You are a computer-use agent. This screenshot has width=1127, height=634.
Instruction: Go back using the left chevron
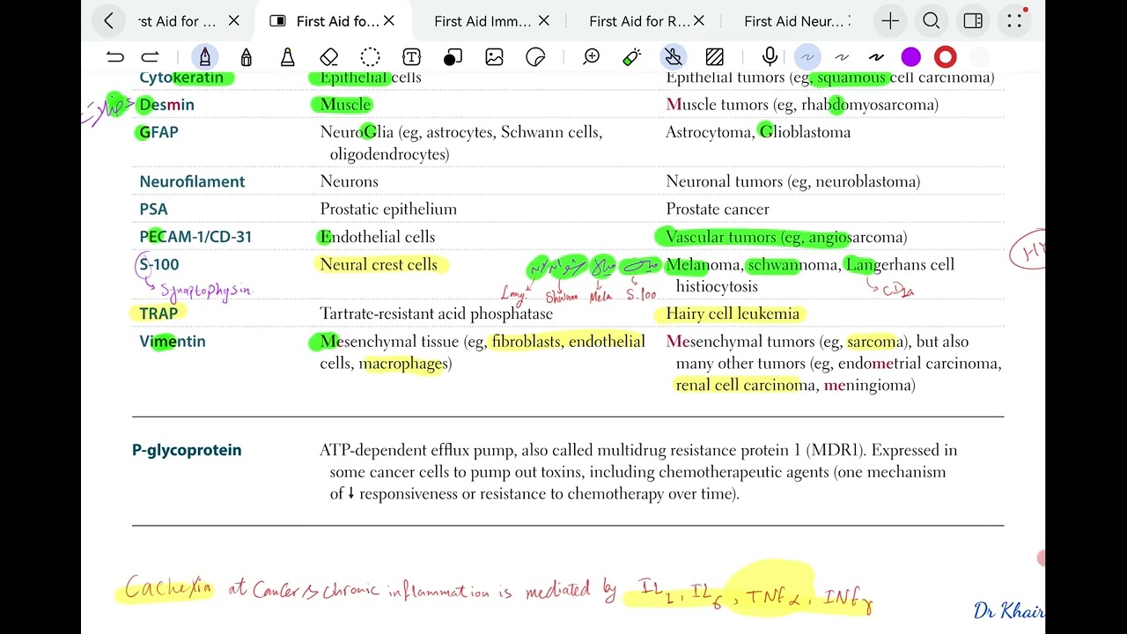coord(108,21)
